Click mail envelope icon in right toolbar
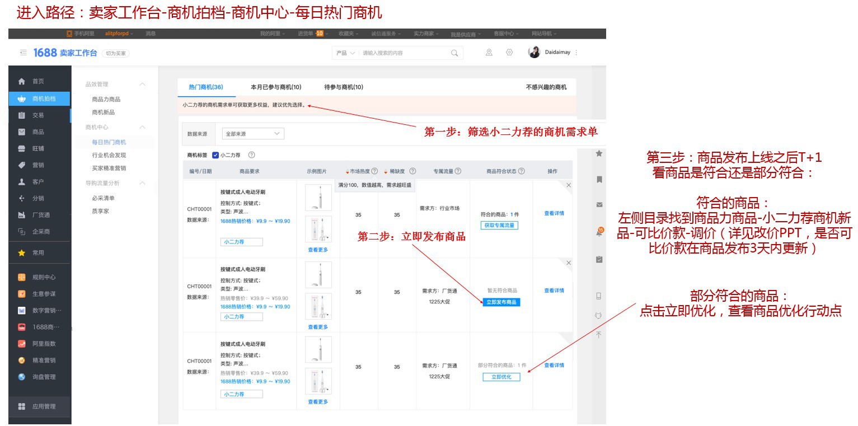Viewport: 858px width, 426px height. point(599,205)
